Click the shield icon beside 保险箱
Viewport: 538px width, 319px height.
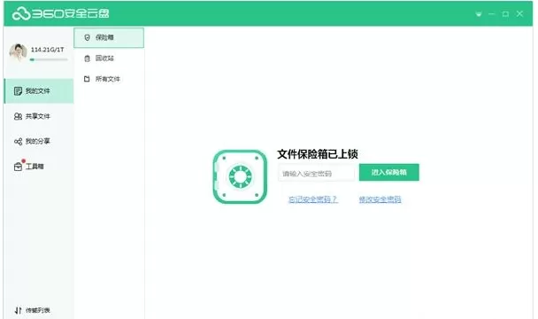click(x=87, y=37)
